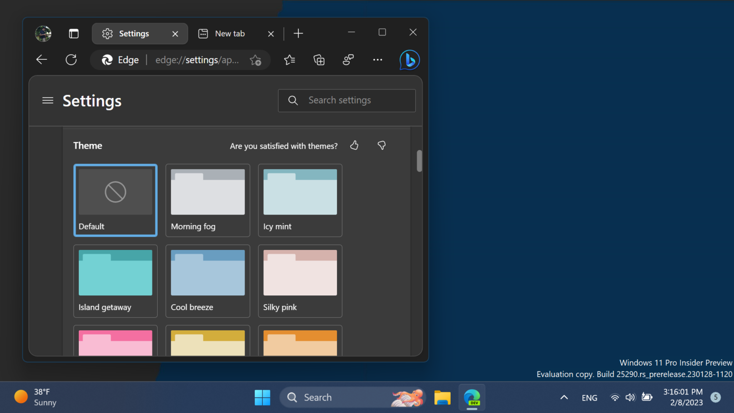Open Collections in the toolbar
This screenshot has width=734, height=413.
319,60
